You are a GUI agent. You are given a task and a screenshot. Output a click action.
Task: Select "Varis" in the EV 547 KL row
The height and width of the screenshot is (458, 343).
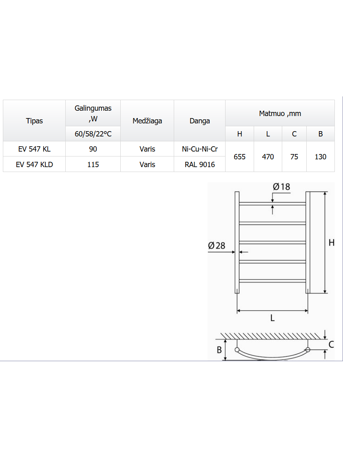tap(147, 149)
